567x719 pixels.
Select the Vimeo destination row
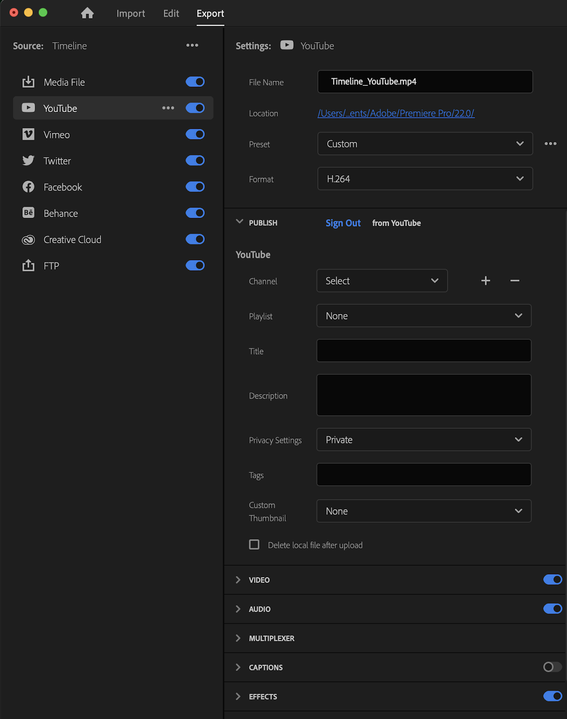pyautogui.click(x=113, y=134)
